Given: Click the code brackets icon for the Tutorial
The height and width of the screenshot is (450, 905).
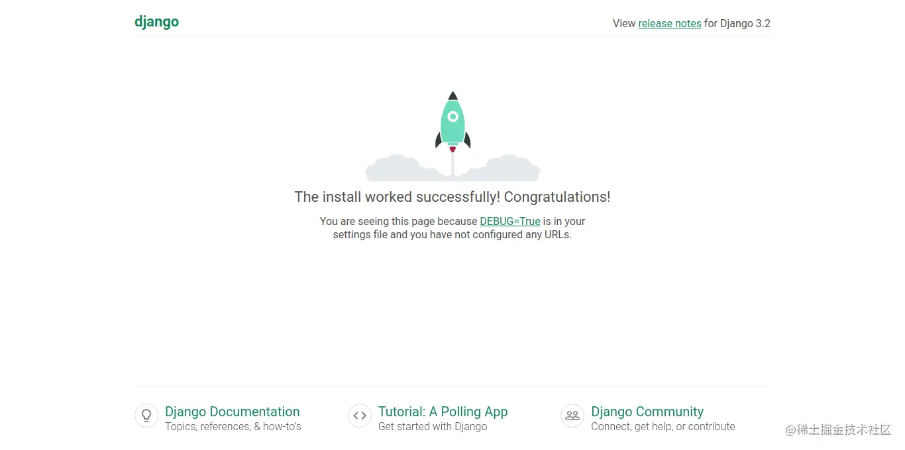Looking at the screenshot, I should (360, 416).
